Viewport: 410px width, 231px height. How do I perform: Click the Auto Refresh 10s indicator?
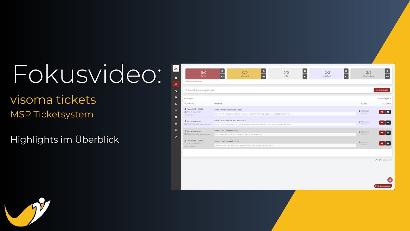(386, 160)
